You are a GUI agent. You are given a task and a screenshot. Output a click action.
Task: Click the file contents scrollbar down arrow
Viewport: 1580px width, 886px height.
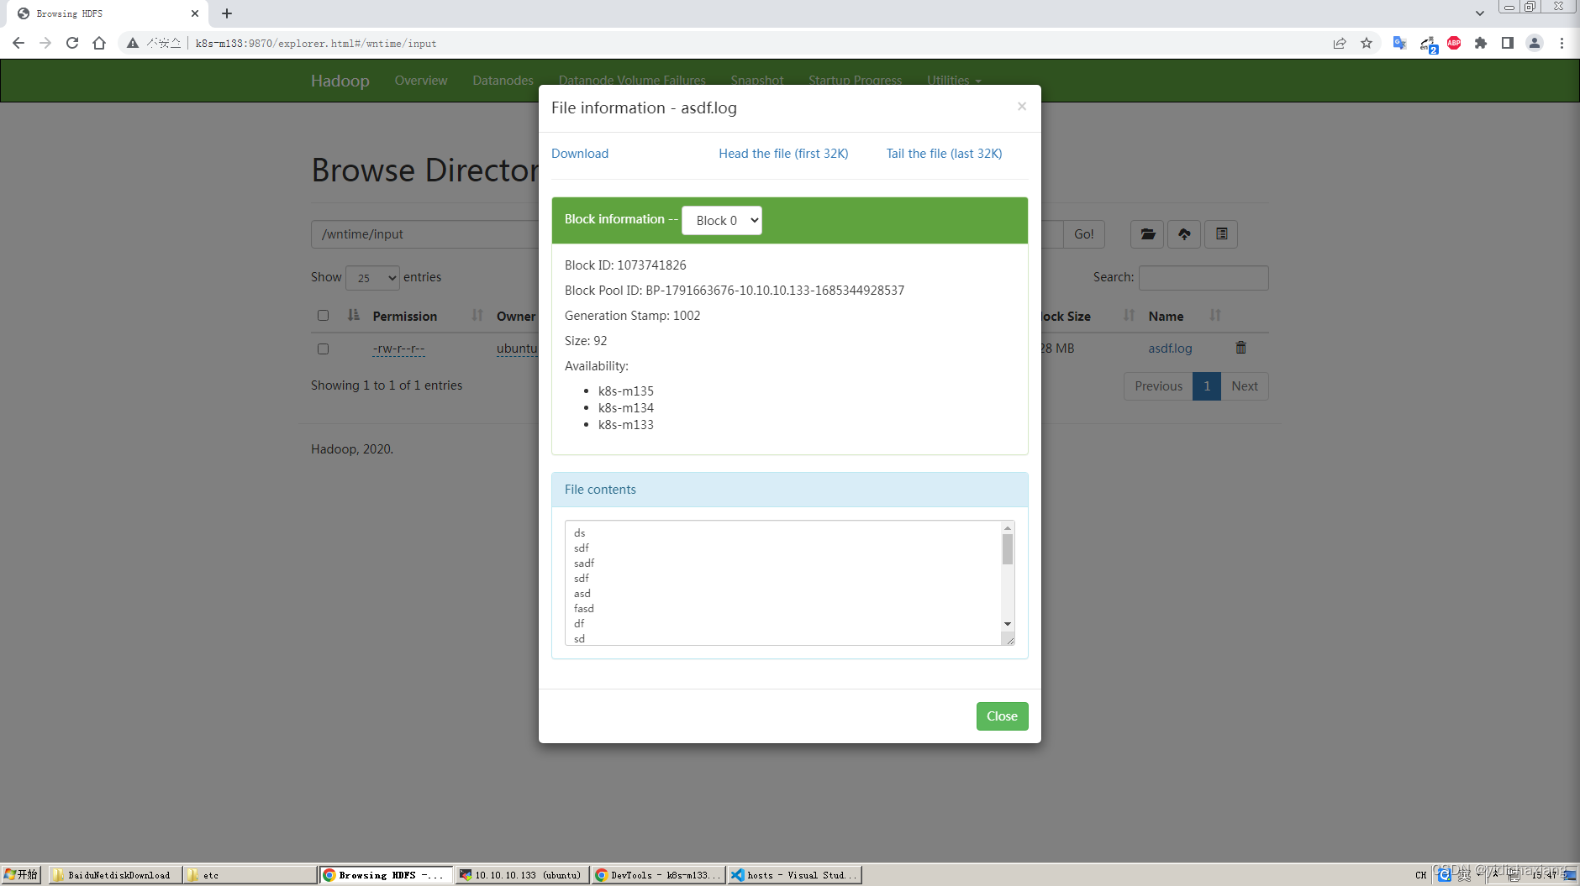[x=1008, y=624]
